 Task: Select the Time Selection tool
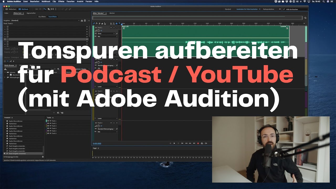coord(56,9)
